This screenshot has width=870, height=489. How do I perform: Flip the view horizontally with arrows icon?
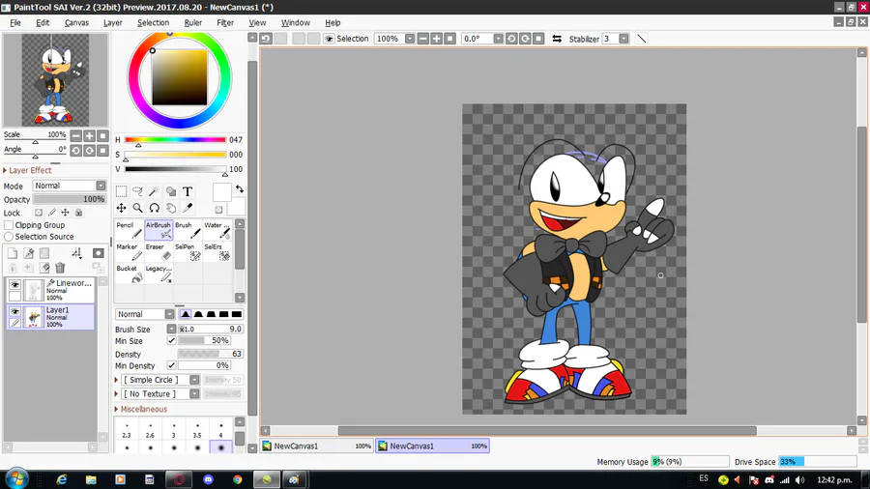pos(557,39)
